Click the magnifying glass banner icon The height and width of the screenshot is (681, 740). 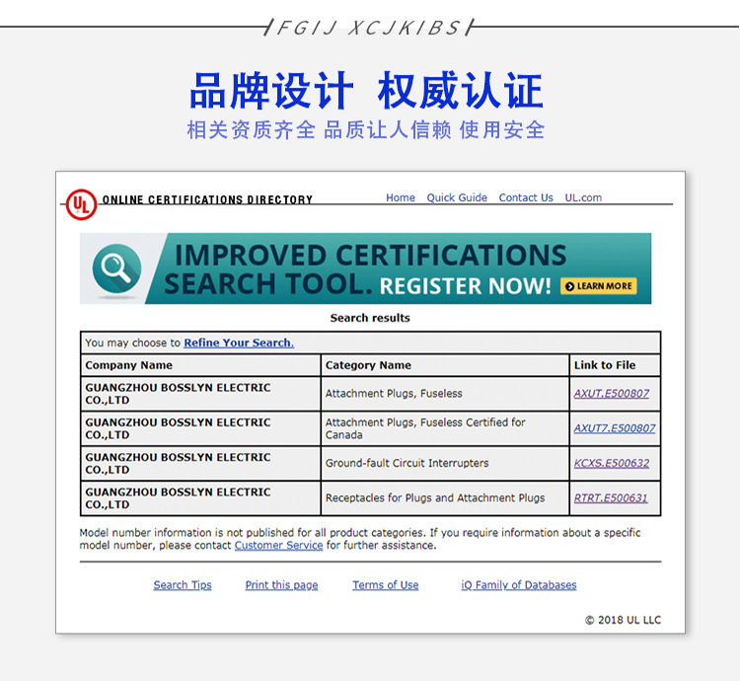pos(116,268)
